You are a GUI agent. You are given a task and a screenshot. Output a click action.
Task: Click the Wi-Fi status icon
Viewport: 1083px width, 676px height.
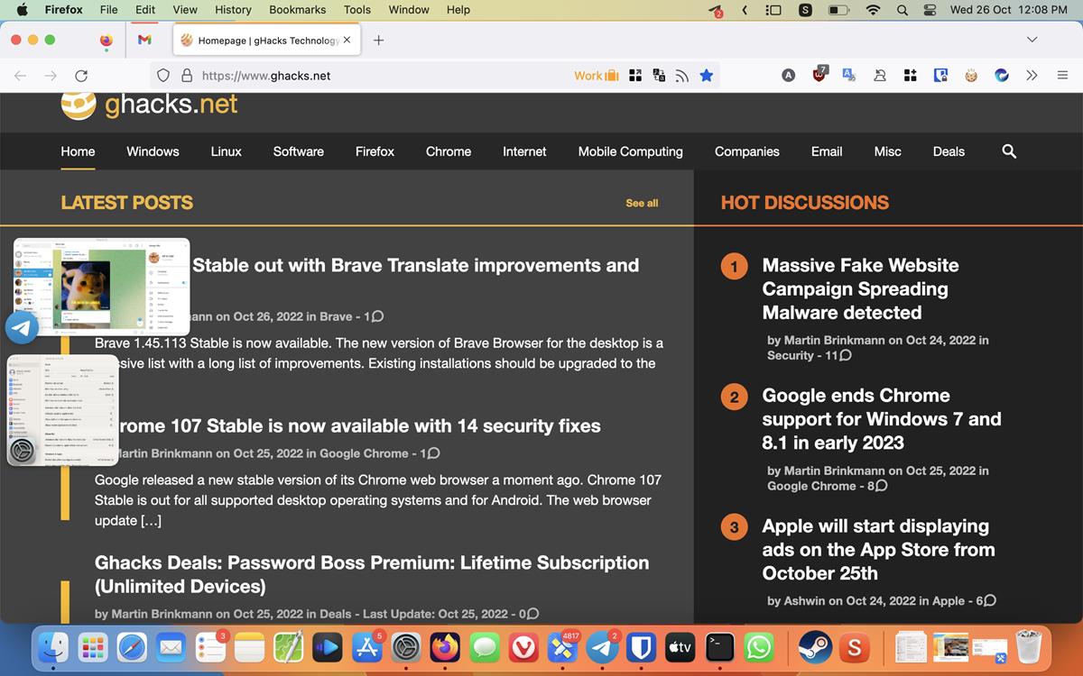pos(873,10)
